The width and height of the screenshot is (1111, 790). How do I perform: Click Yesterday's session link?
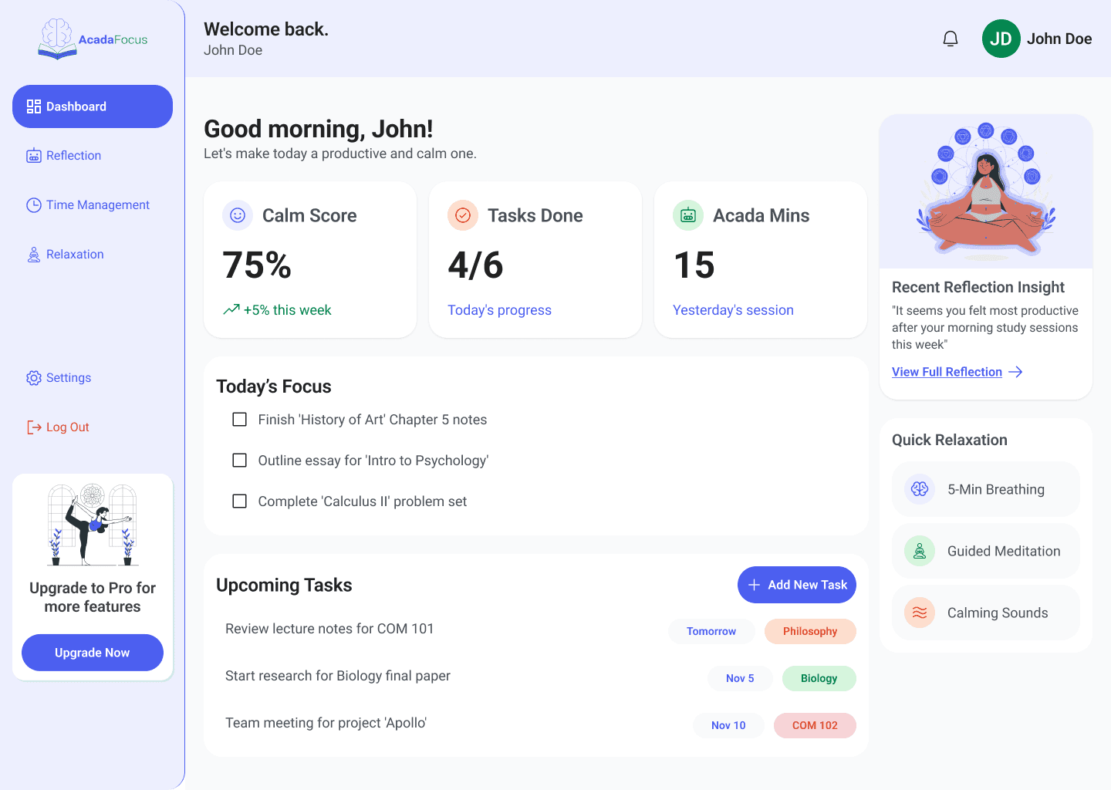click(x=733, y=310)
